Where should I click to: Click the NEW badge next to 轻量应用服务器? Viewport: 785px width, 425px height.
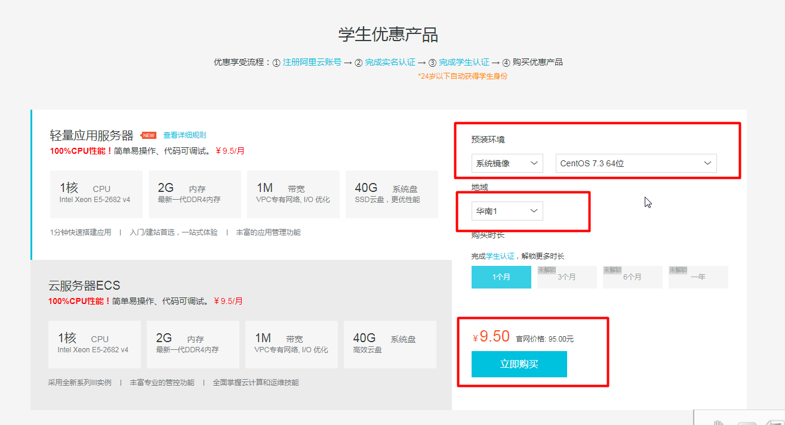click(148, 135)
